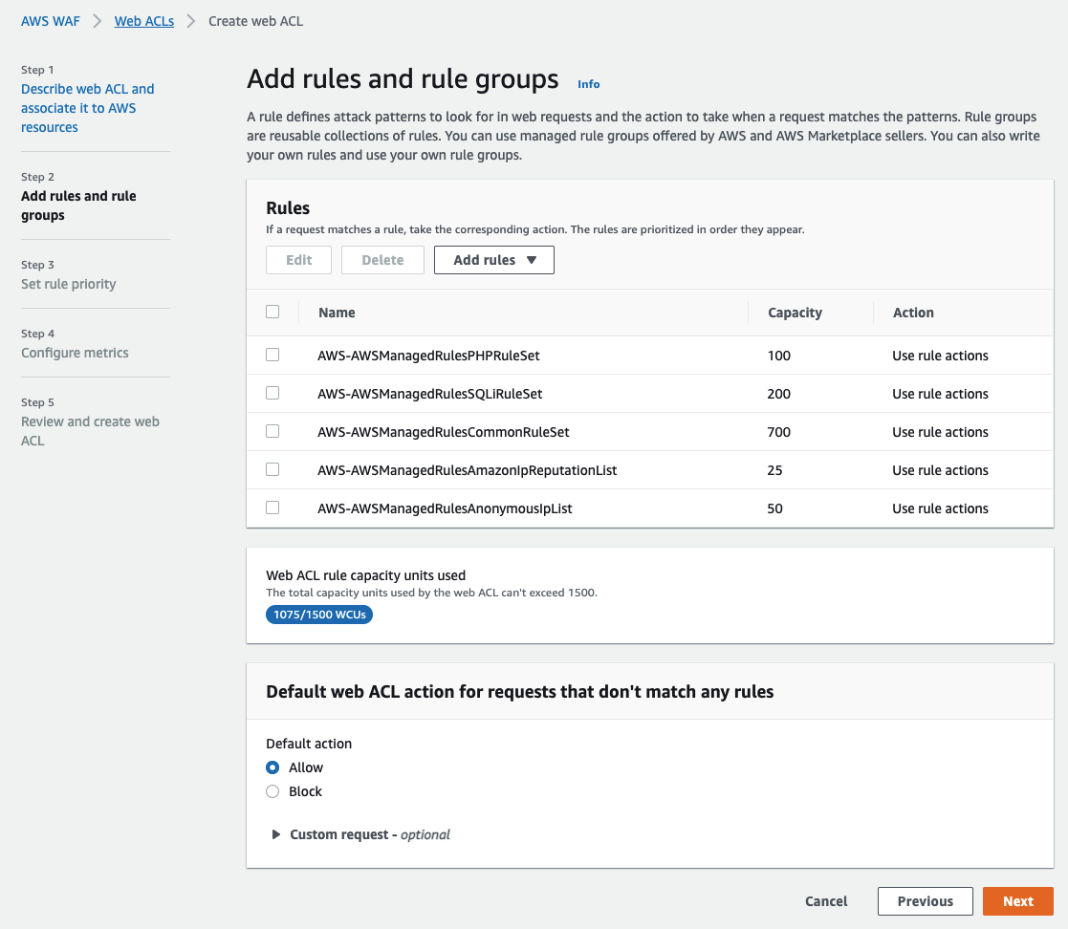Click the Previous button
This screenshot has width=1068, height=929.
925,901
